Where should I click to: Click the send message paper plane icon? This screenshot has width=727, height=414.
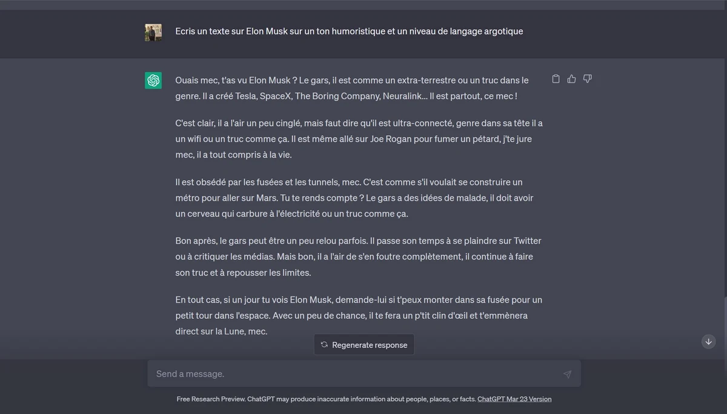pyautogui.click(x=567, y=374)
